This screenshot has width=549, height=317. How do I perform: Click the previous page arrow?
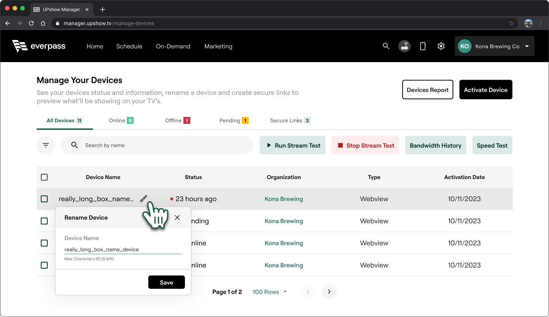[x=308, y=292]
